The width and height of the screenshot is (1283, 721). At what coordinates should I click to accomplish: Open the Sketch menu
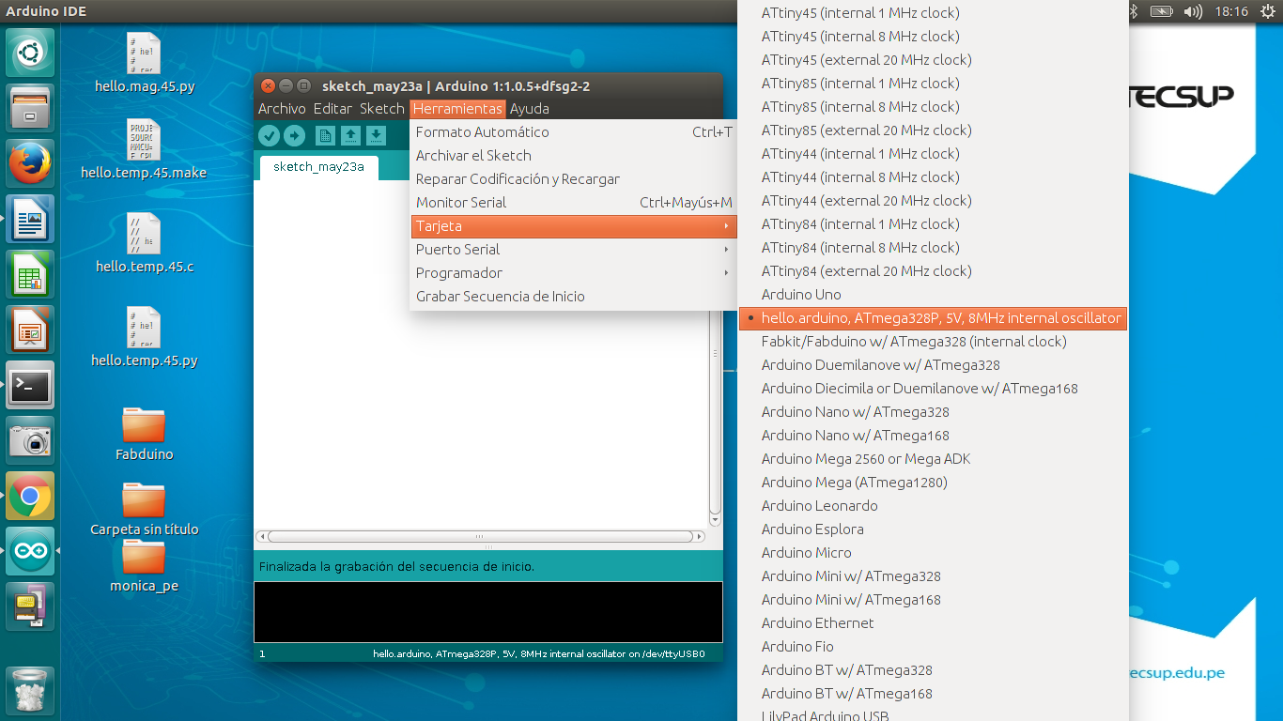[x=382, y=109]
